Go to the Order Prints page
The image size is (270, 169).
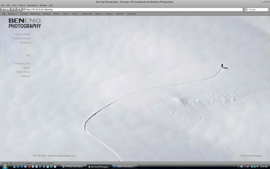[x=23, y=72]
